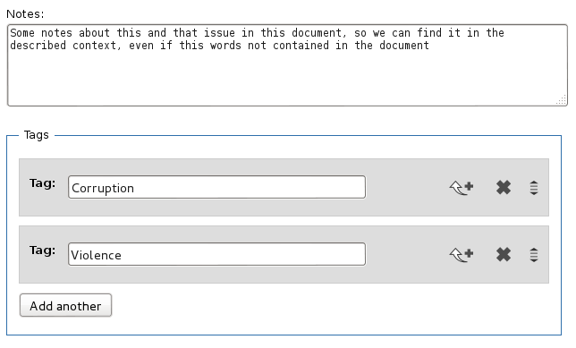The width and height of the screenshot is (576, 348).
Task: Add another tag
Action: pos(66,305)
